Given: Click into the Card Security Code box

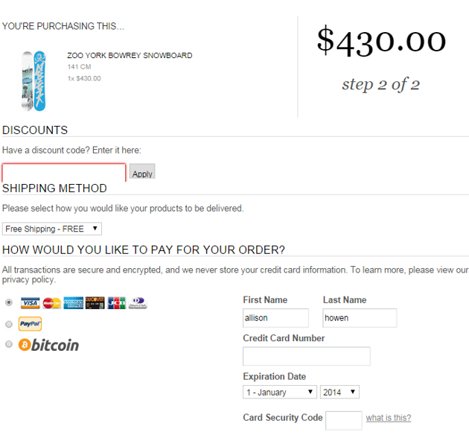Looking at the screenshot, I should [x=344, y=419].
